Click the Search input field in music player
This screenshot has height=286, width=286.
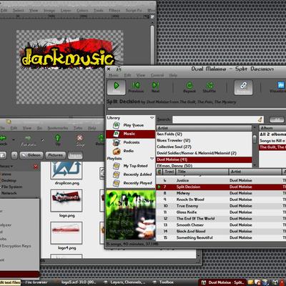pyautogui.click(x=214, y=119)
